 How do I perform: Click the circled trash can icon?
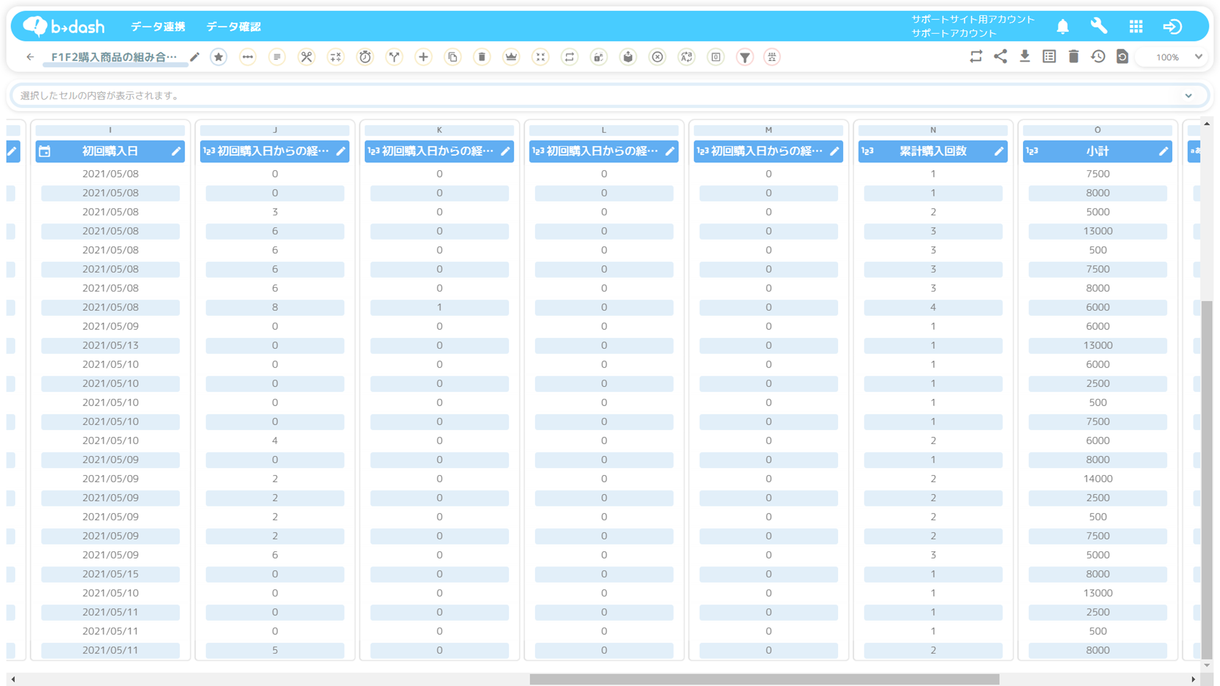(482, 57)
